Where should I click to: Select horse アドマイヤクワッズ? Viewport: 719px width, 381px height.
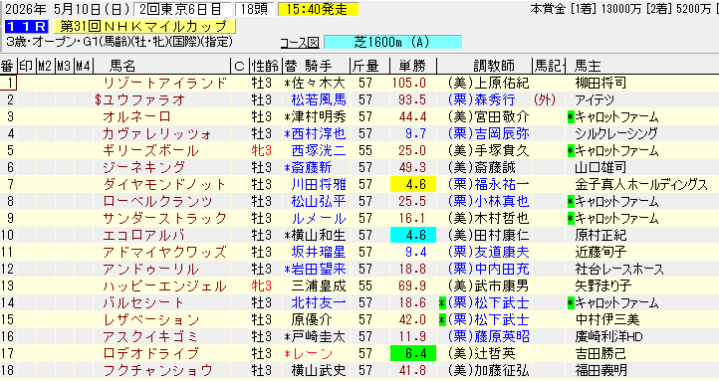coord(164,253)
